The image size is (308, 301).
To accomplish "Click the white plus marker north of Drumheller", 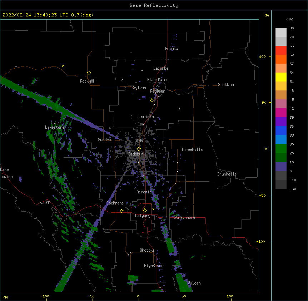I will point(219,134).
